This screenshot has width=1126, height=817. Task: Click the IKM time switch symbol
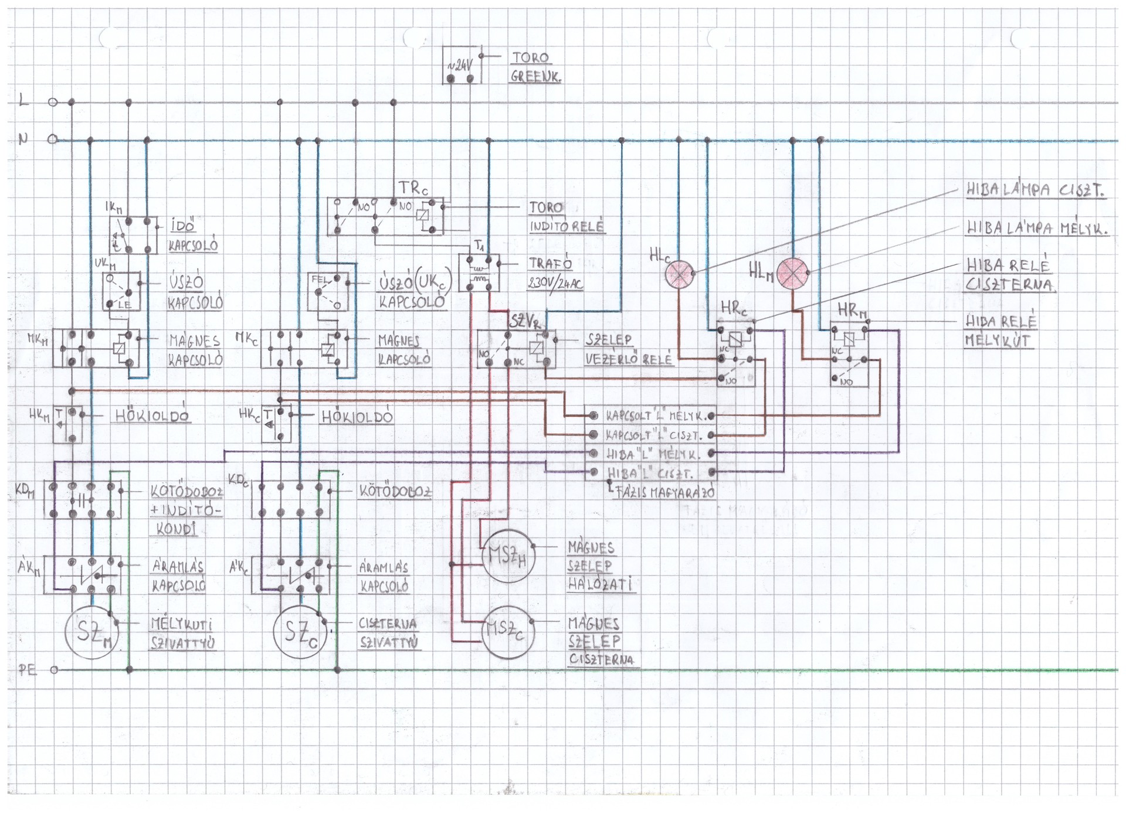point(133,234)
